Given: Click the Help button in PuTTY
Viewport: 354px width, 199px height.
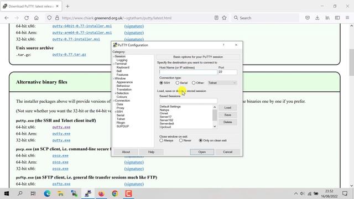Looking at the screenshot, I should click(151, 152).
